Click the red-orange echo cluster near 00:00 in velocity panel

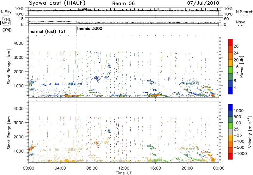[x=31, y=147]
